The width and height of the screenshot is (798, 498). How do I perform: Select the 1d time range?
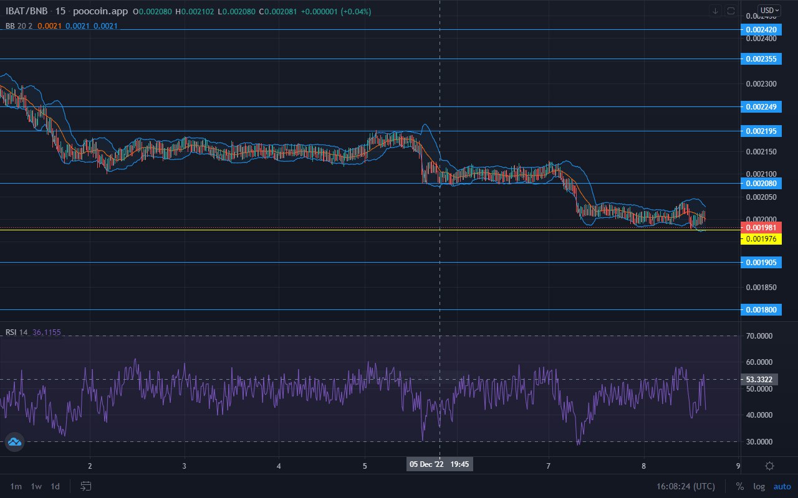[x=55, y=486]
